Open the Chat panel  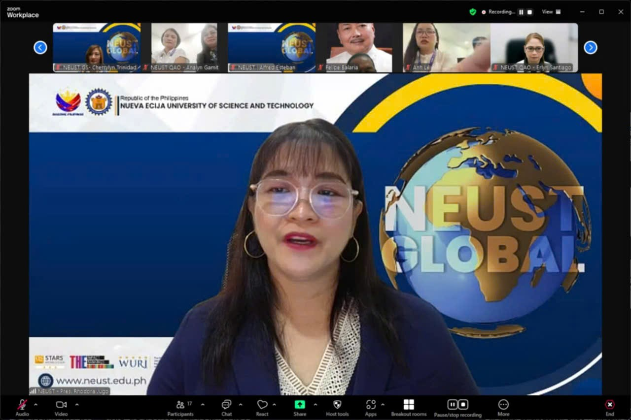pyautogui.click(x=226, y=407)
